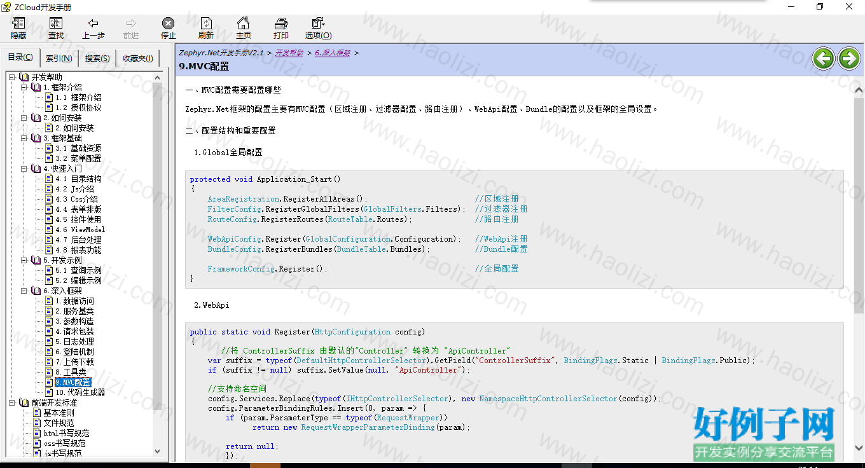Click the green previous-page arrow button

click(824, 59)
